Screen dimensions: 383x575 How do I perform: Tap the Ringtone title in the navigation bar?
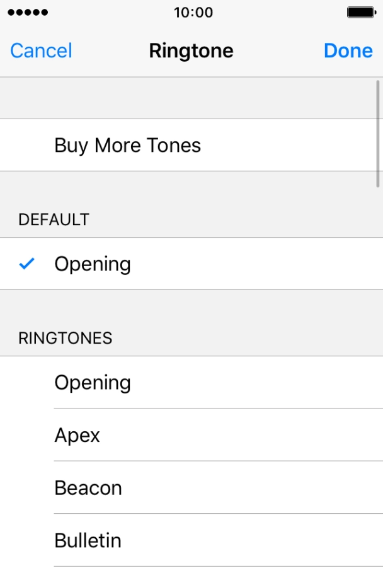point(191,50)
